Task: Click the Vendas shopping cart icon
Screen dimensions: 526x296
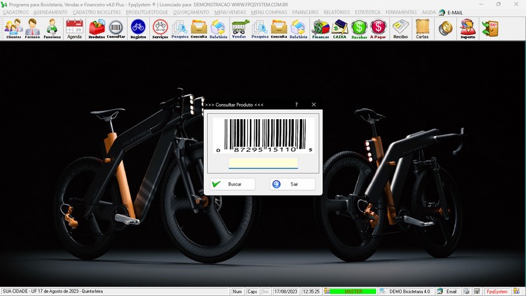Action: click(239, 29)
